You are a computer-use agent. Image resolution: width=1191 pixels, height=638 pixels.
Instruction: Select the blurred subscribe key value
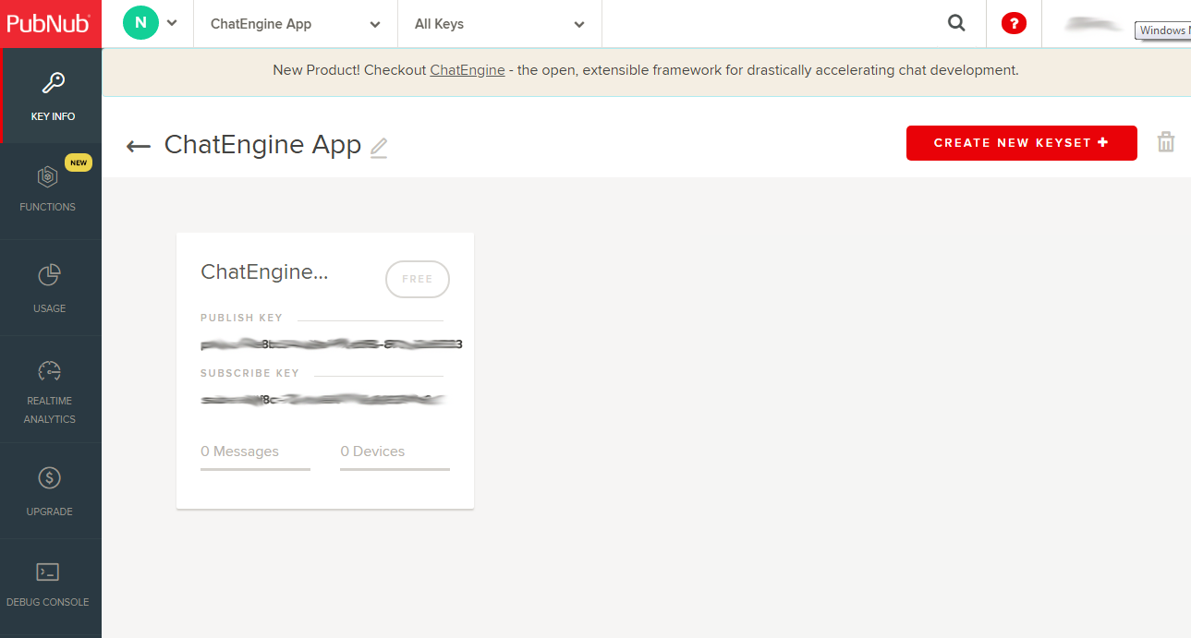click(x=323, y=400)
